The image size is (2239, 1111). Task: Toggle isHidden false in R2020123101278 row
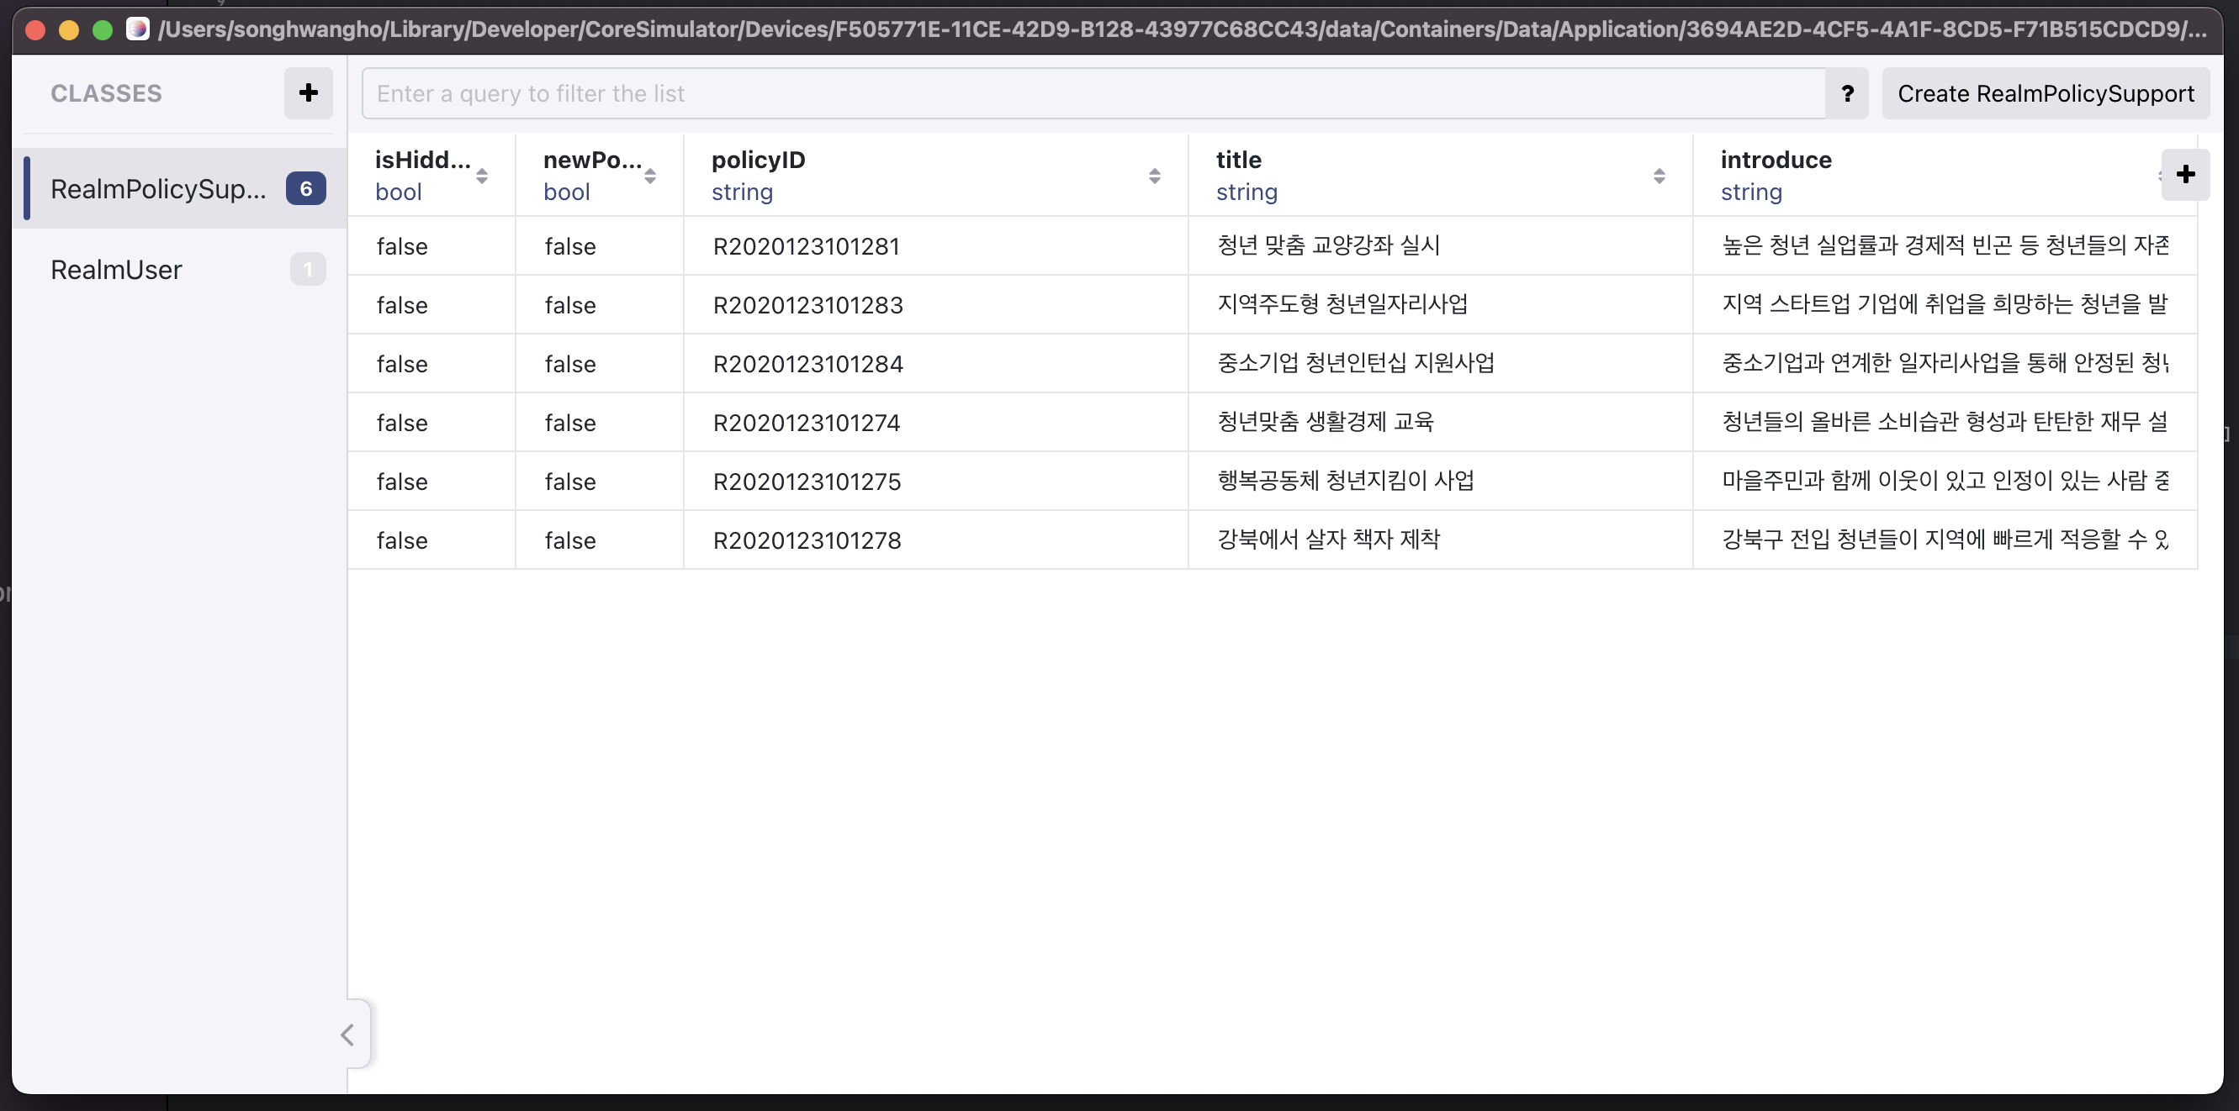(402, 540)
